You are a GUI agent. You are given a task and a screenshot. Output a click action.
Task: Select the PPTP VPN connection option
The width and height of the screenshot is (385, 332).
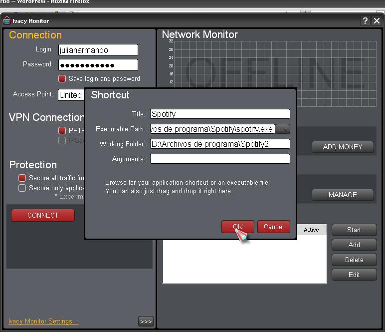62,130
